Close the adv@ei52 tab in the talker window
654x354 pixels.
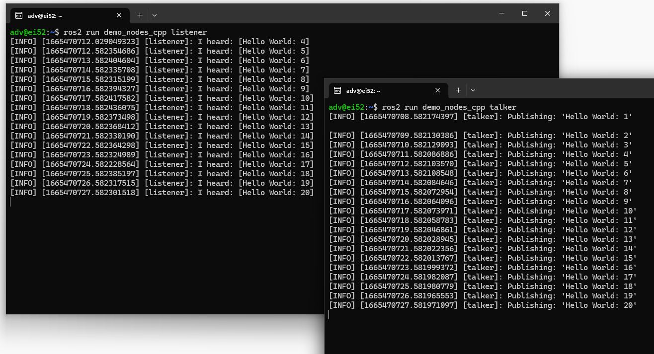click(x=438, y=90)
